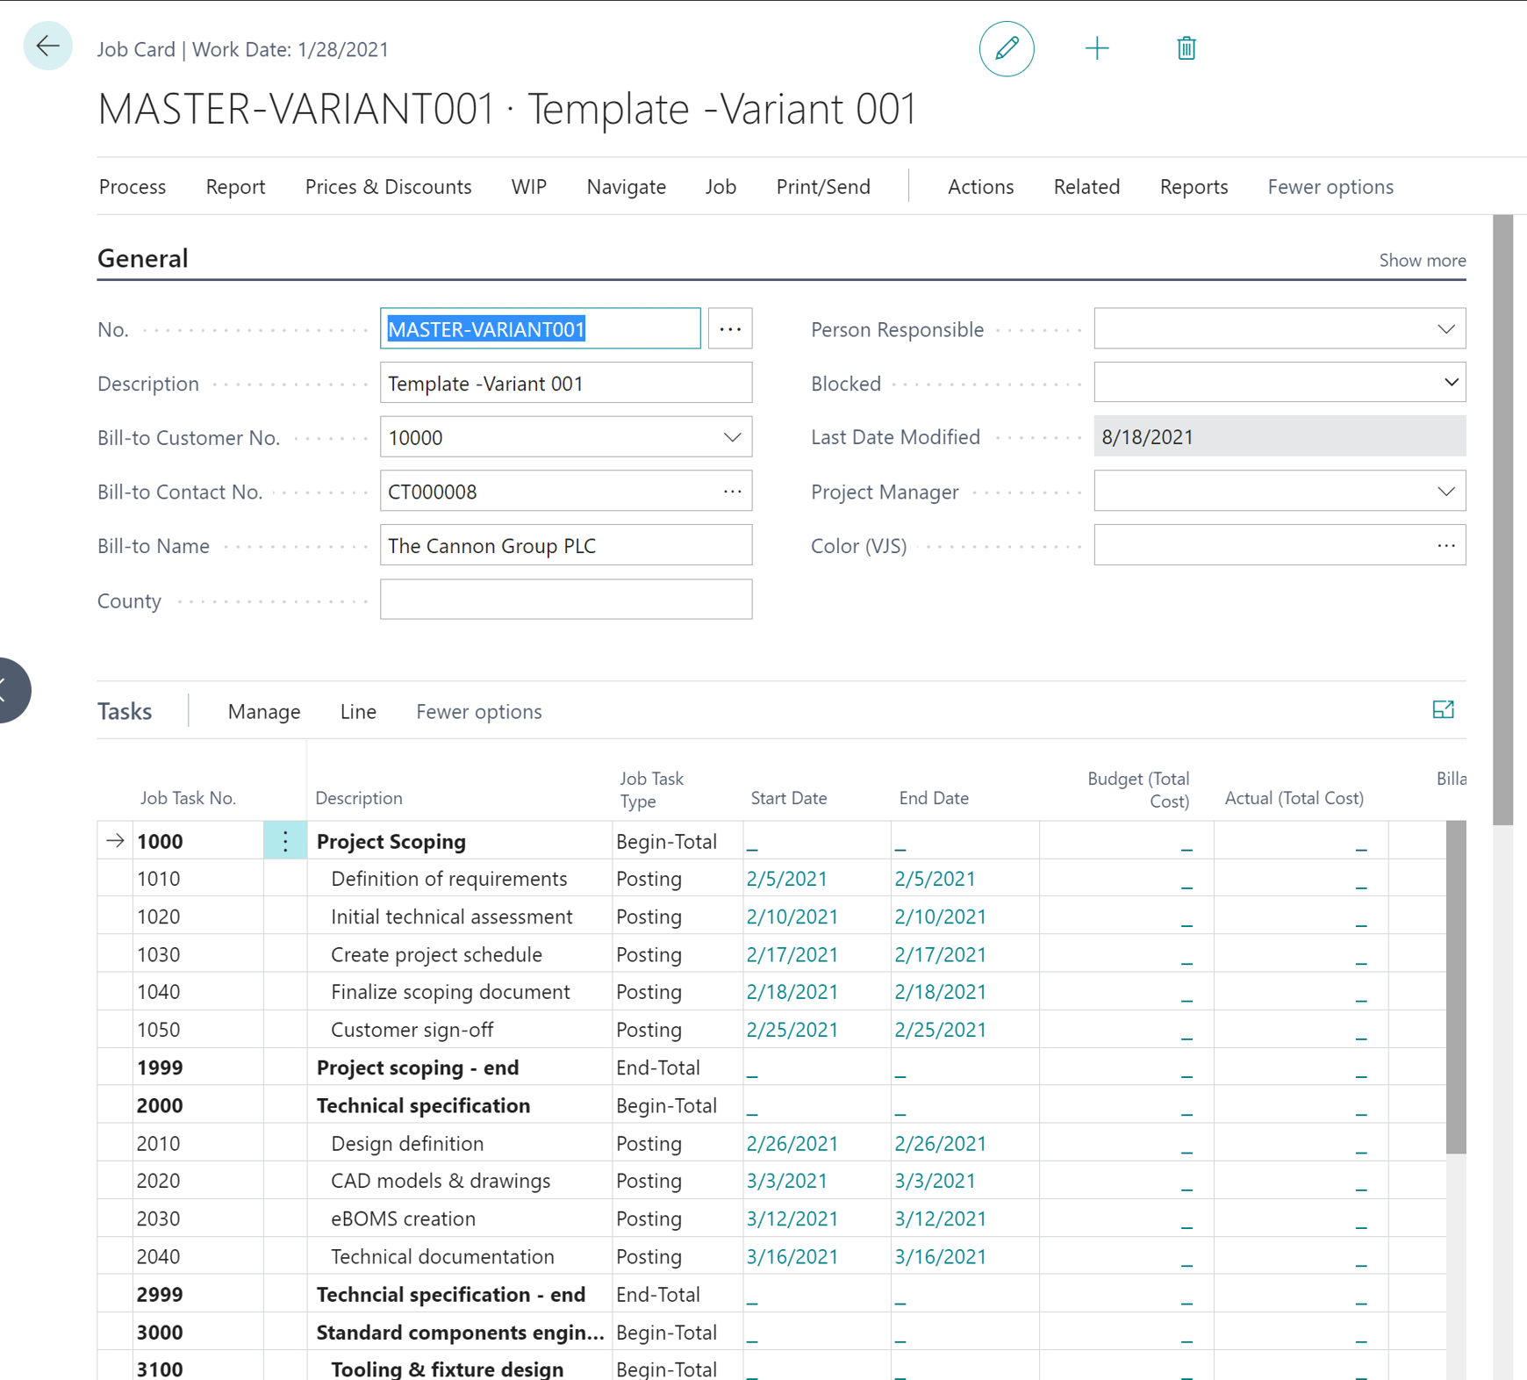Click the 2/5/2021 start date of task 1010
Screen dimensions: 1527x1380
786,879
